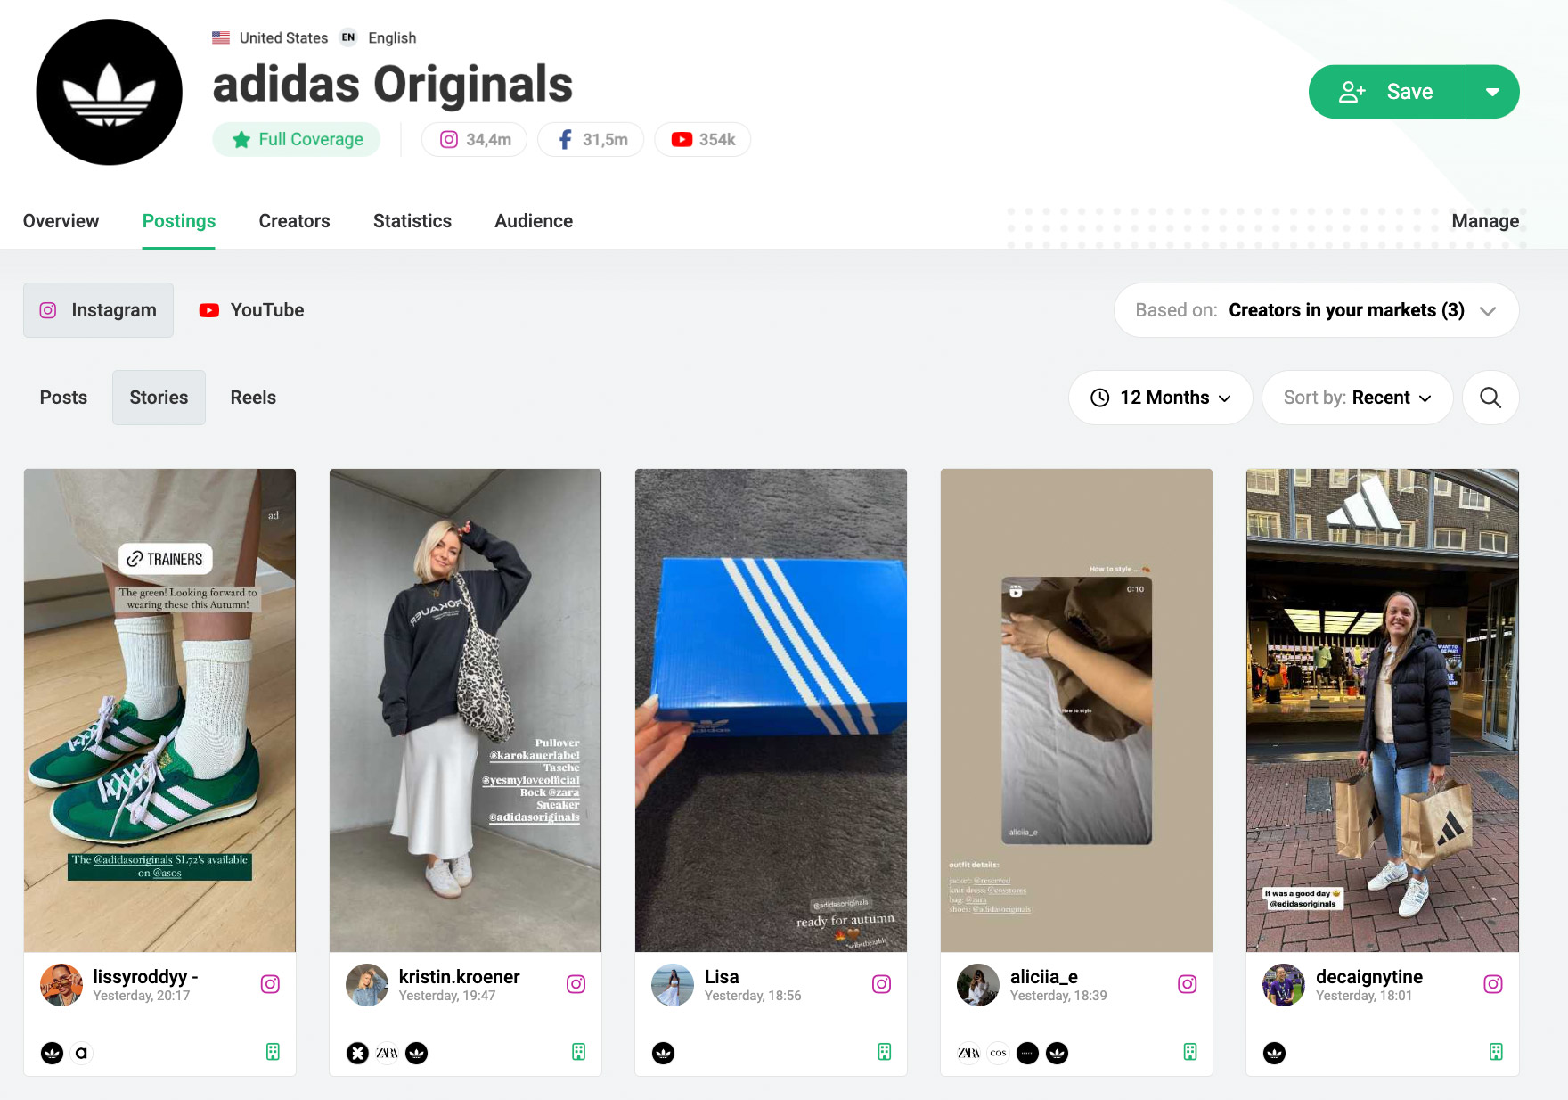The width and height of the screenshot is (1568, 1100).
Task: Open the magnifier search icon
Action: coord(1490,398)
